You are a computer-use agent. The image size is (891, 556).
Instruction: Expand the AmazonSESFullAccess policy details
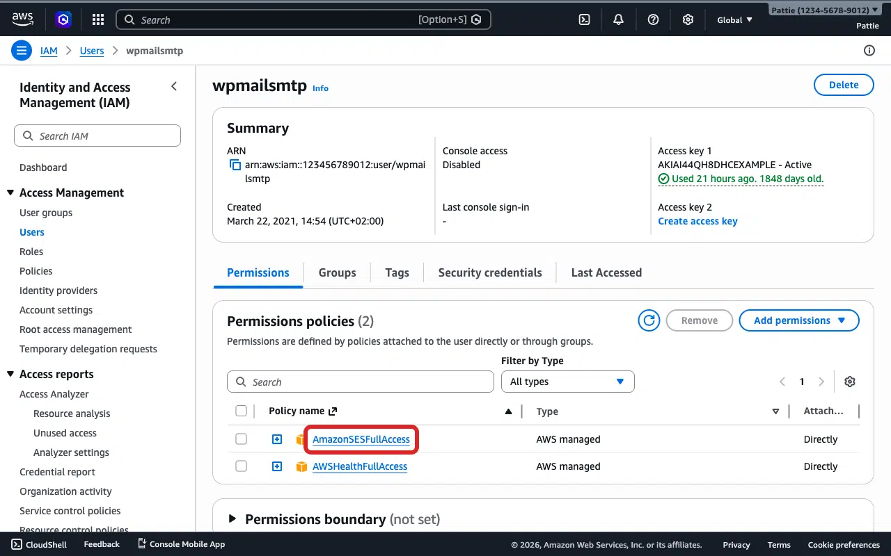pyautogui.click(x=277, y=439)
